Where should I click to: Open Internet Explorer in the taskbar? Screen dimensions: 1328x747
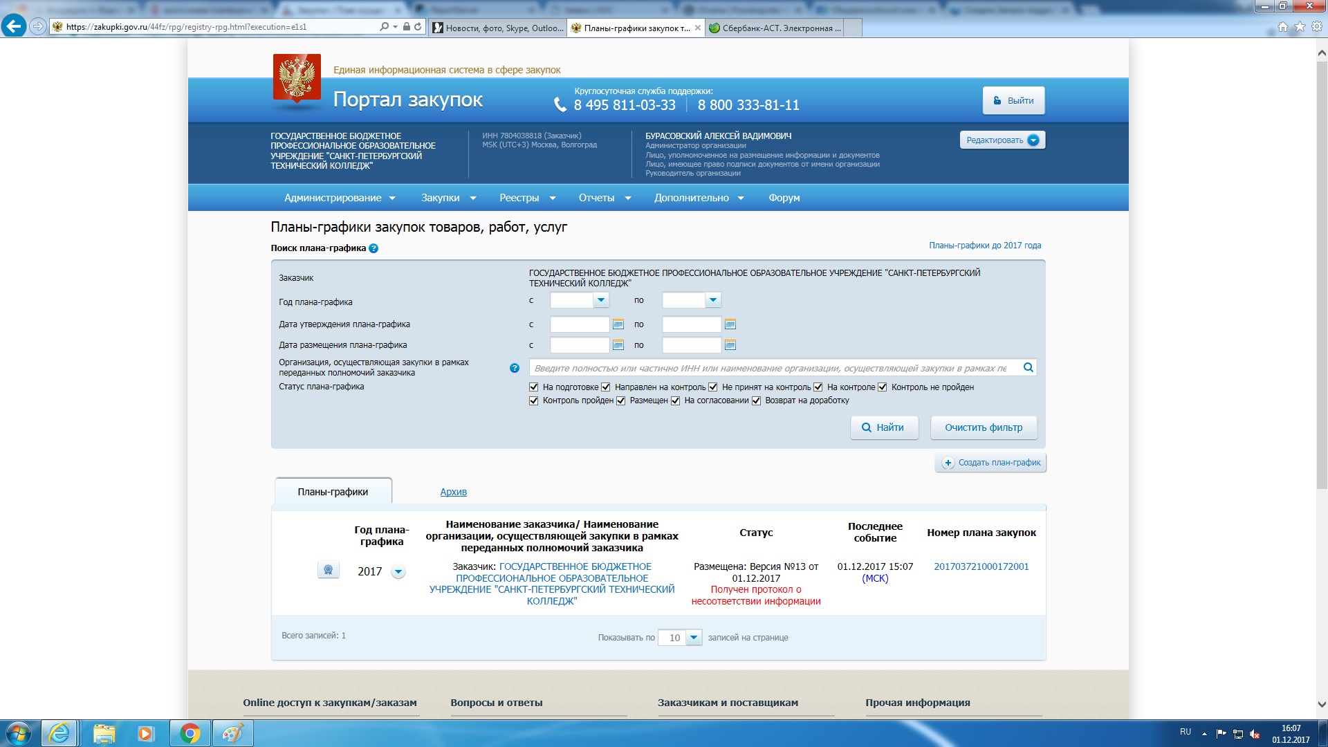tap(59, 733)
